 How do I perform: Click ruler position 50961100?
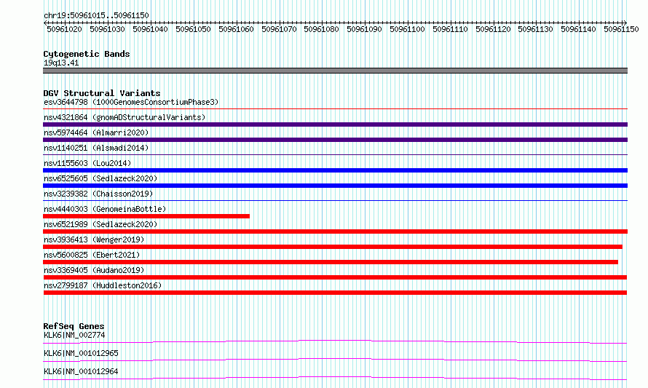(408, 29)
